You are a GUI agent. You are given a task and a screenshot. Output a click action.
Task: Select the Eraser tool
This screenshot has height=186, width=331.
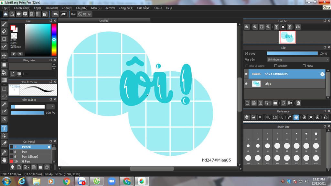4,32
